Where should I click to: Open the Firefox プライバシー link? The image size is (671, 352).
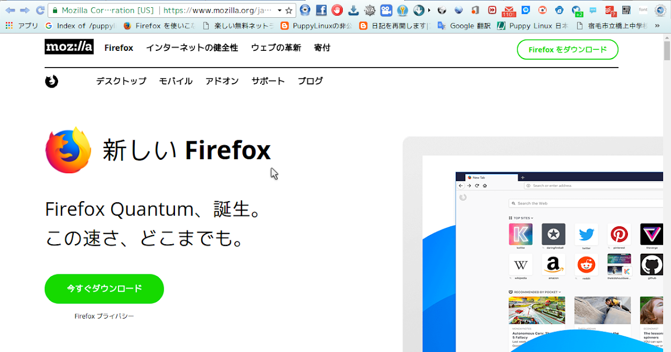click(104, 316)
